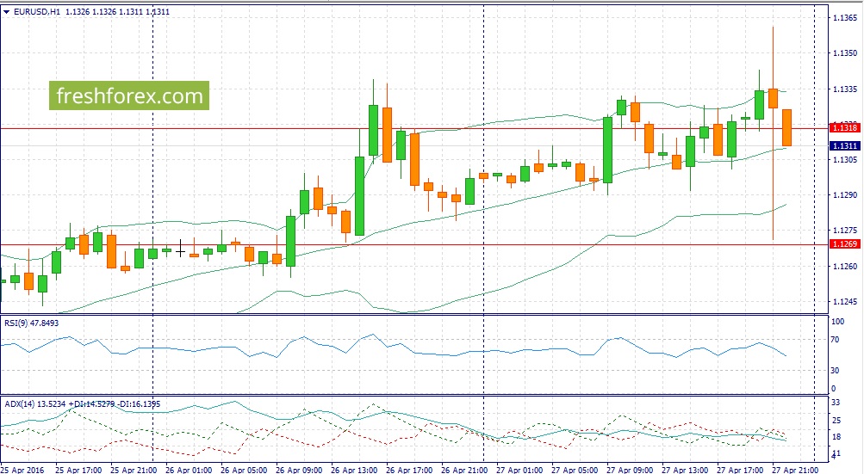Select the red 1.1318 price label
Image resolution: width=864 pixels, height=474 pixels.
click(842, 128)
